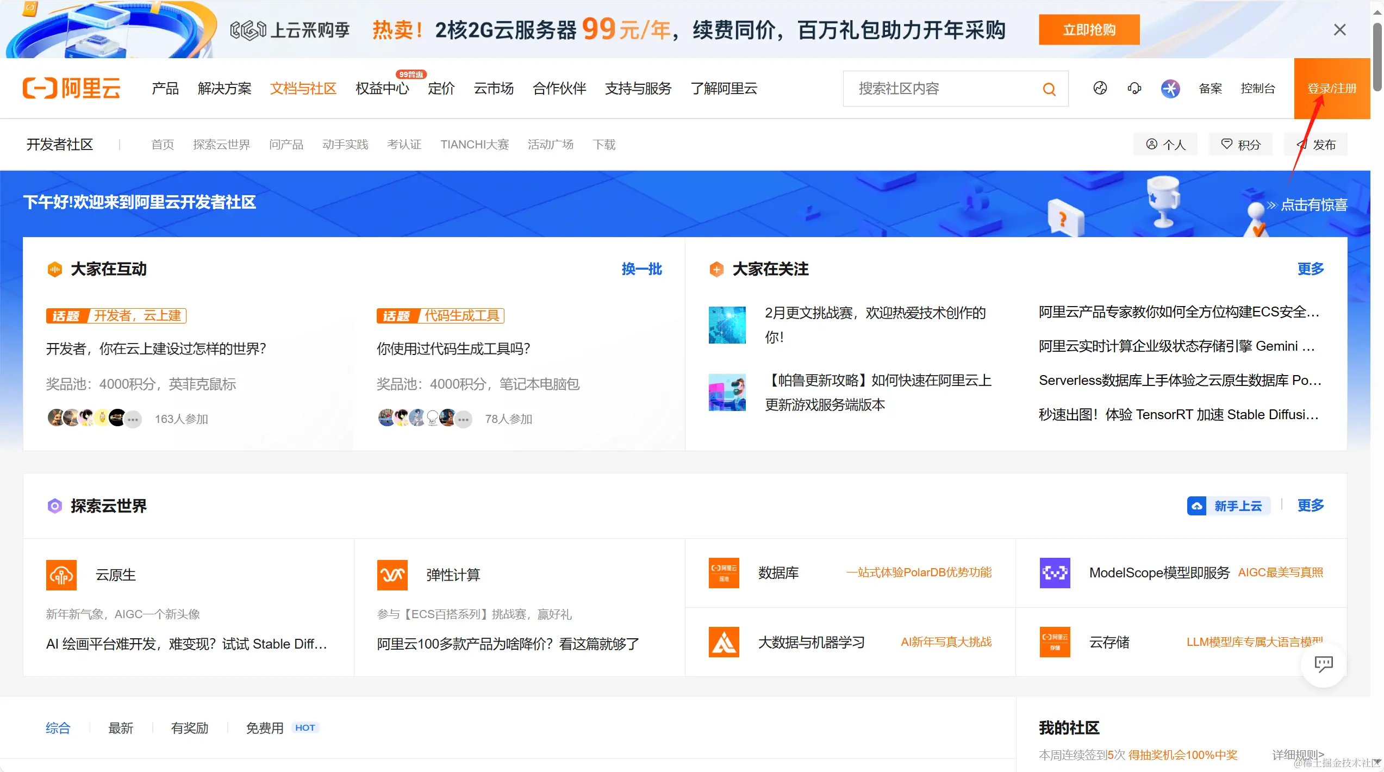Click the ModelScope purple icon
Screen dimensions: 1384x772
pos(1055,572)
